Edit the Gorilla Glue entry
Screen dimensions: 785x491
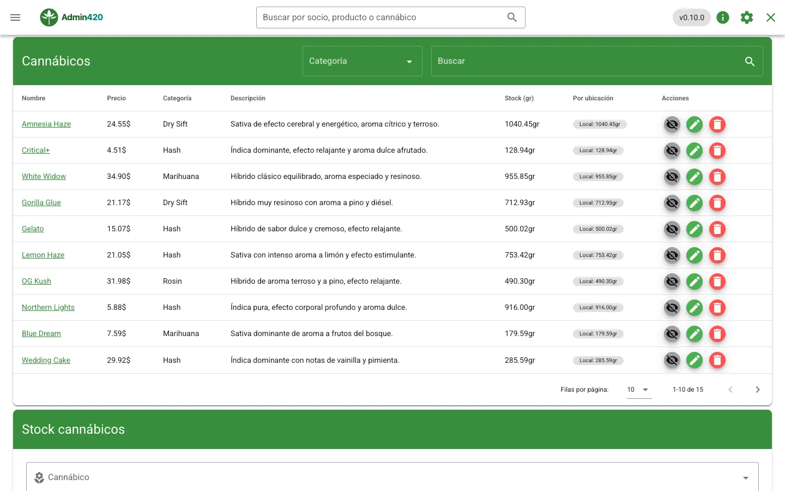click(695, 203)
